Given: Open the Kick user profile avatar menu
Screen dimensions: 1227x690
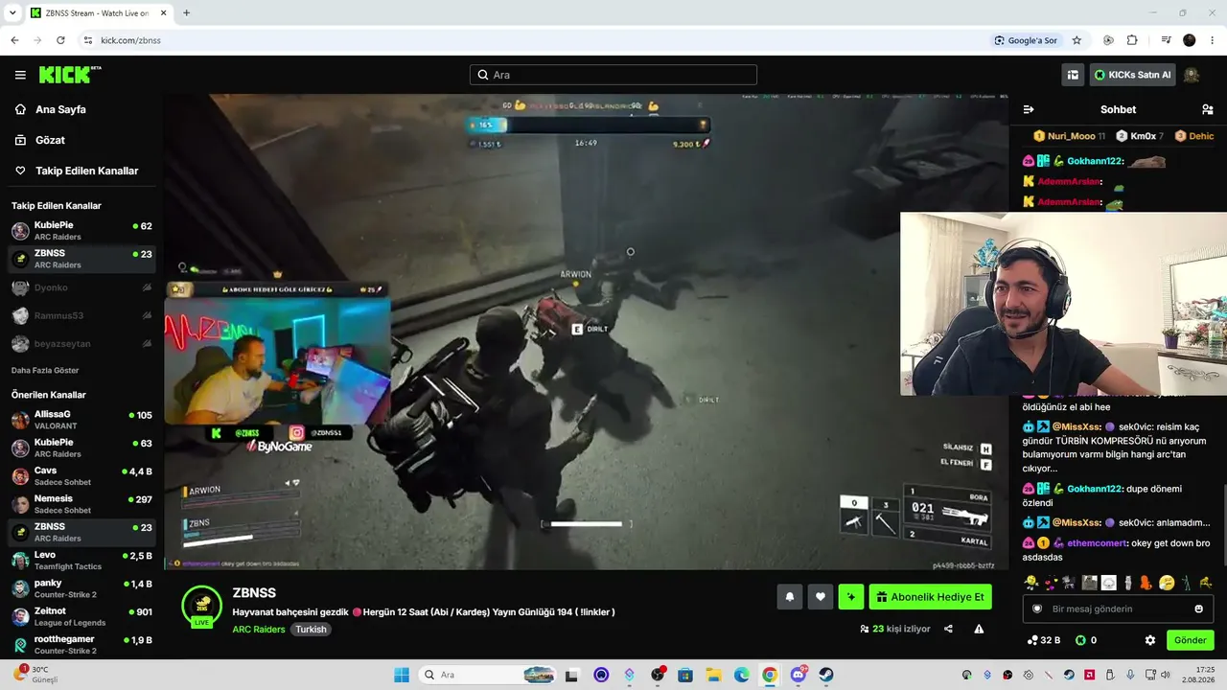Looking at the screenshot, I should tap(1192, 75).
